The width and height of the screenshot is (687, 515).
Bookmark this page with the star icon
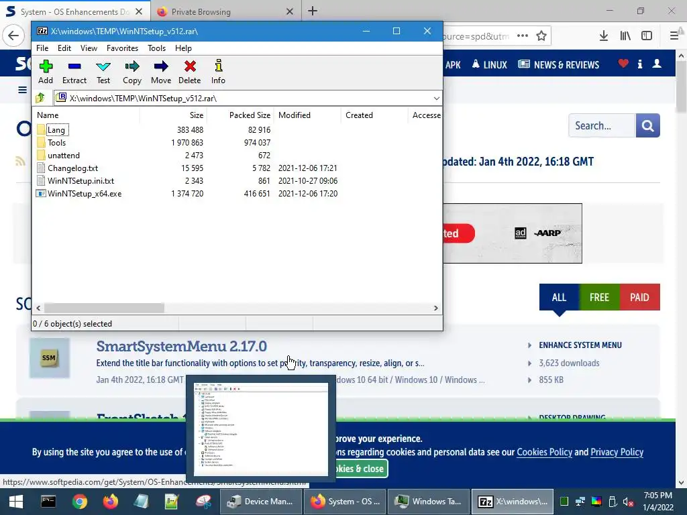pos(541,36)
